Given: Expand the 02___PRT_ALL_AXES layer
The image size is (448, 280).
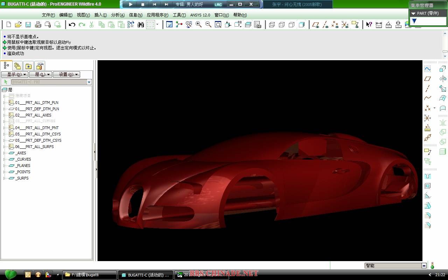Looking at the screenshot, I should point(5,115).
